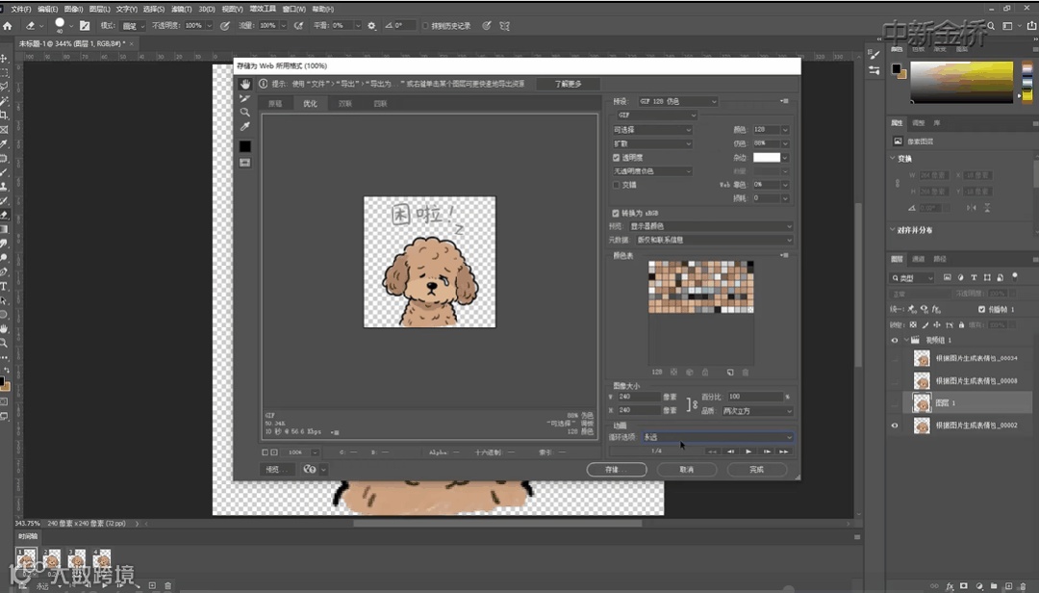Collapse the 变换 section in properties
This screenshot has height=593, width=1039.
[893, 158]
